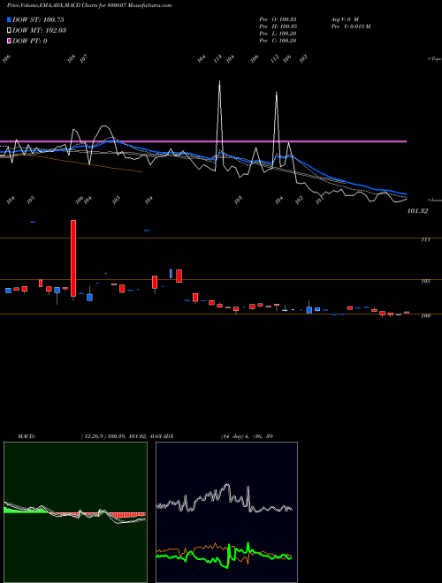The width and height of the screenshot is (442, 583).
Task: Click the 'Pre C: 100.20' close value
Action: click(278, 41)
